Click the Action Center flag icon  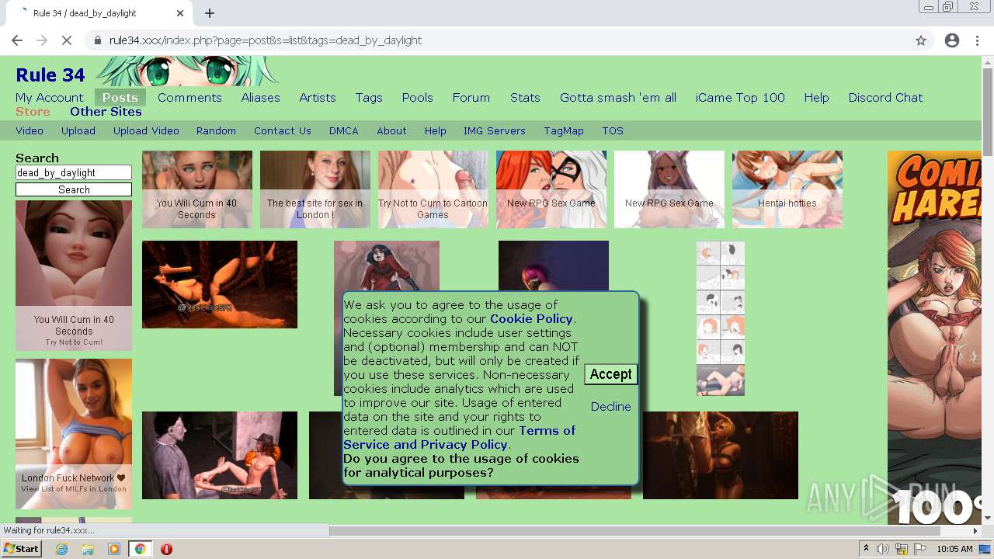pos(920,549)
